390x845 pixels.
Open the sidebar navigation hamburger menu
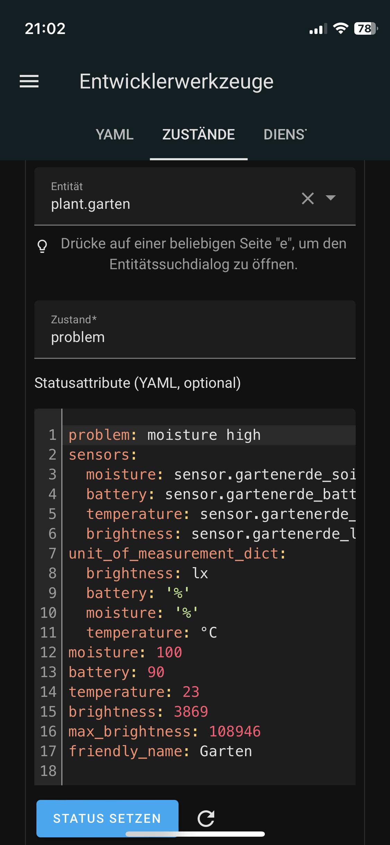(x=30, y=82)
